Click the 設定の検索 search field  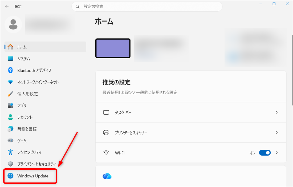(x=147, y=6)
